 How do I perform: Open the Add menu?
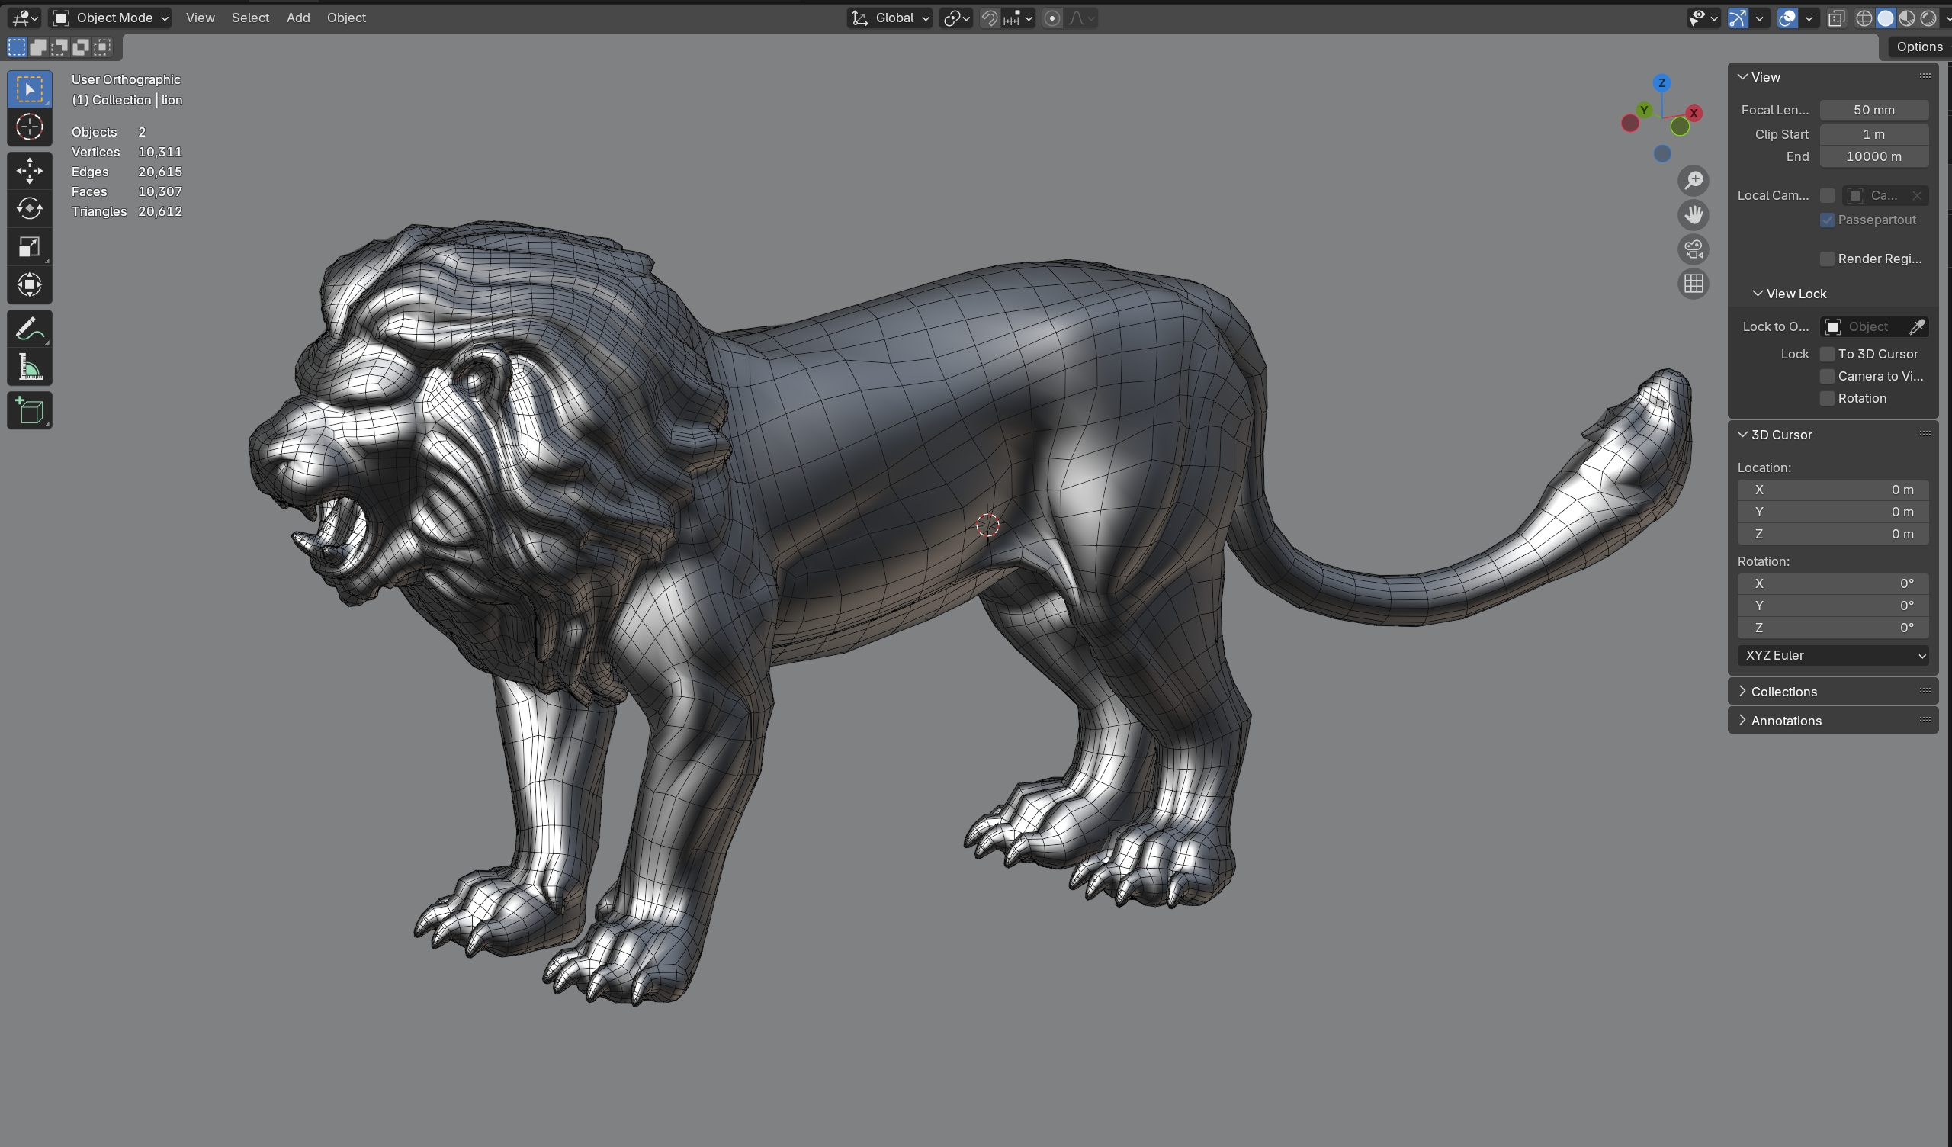(297, 18)
